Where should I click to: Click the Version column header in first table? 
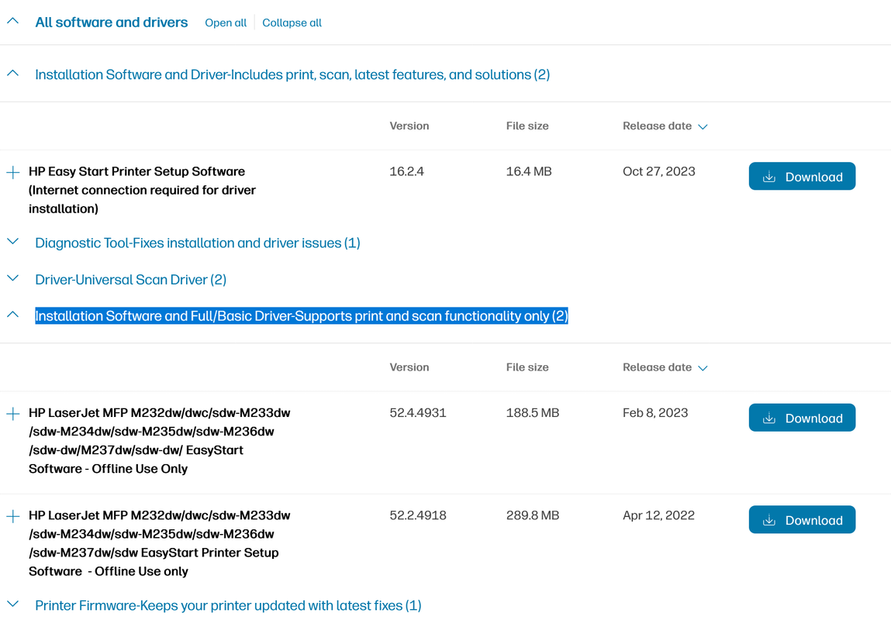(409, 126)
